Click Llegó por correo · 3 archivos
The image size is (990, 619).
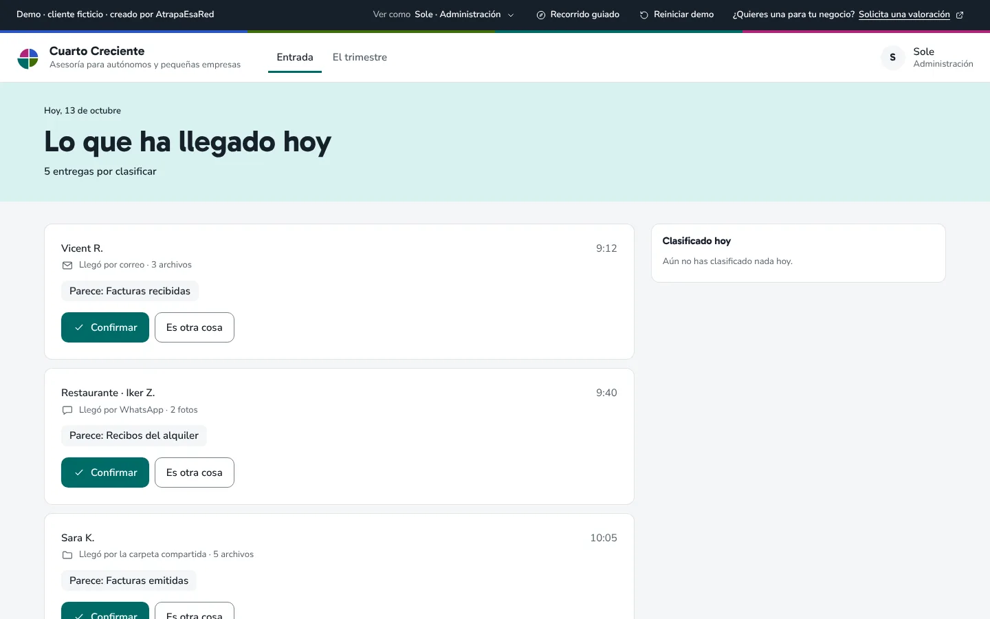click(x=135, y=265)
